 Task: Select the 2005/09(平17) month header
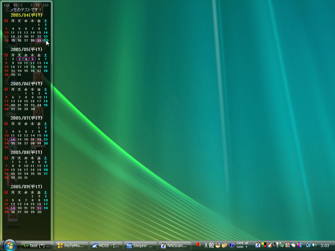26,187
